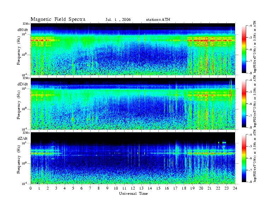The image size is (280, 216).
Task: Click hour "12" on the Universal Time axis
Action: pyautogui.click(x=133, y=188)
